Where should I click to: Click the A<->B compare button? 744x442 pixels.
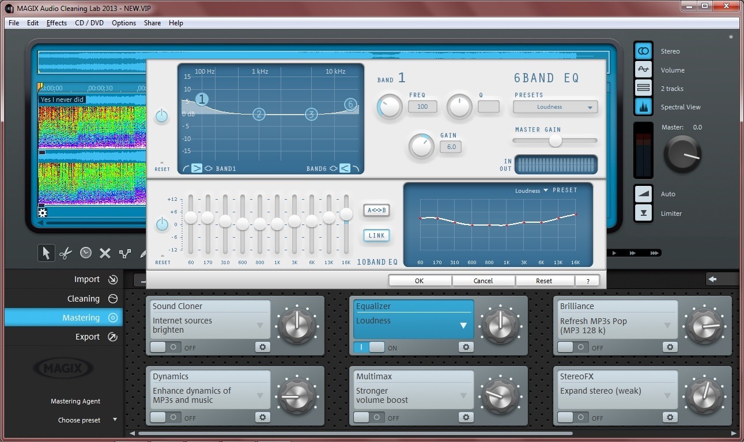376,210
